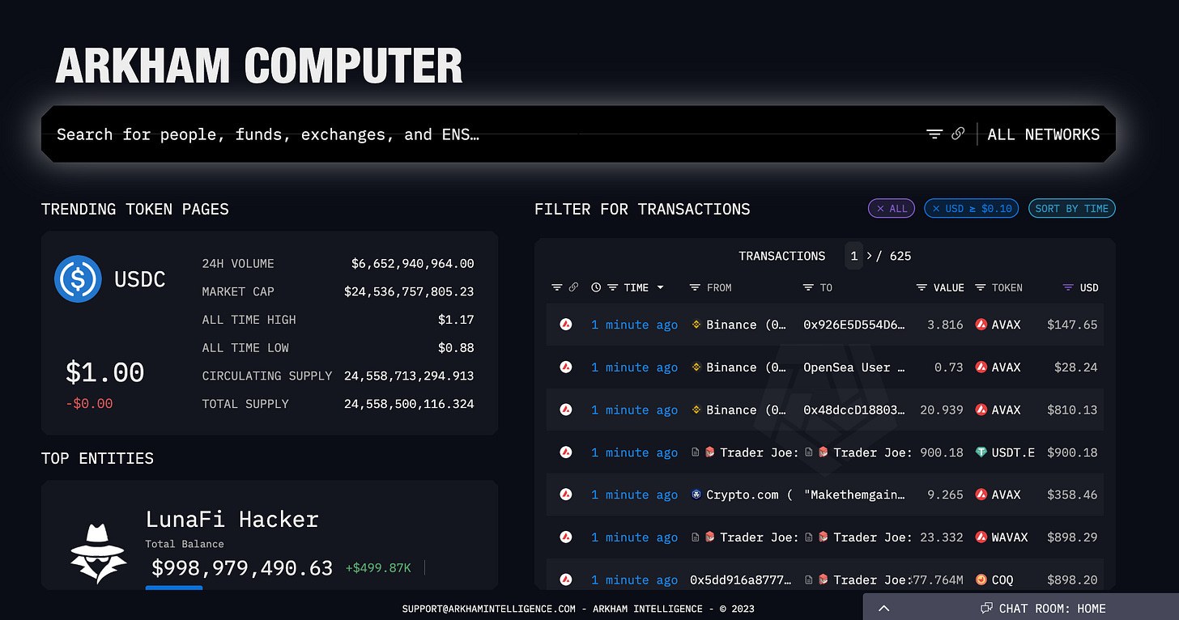The image size is (1179, 620).
Task: Click CIRCULATING SUPPLY value 24,558,713,294.913
Action: (409, 376)
